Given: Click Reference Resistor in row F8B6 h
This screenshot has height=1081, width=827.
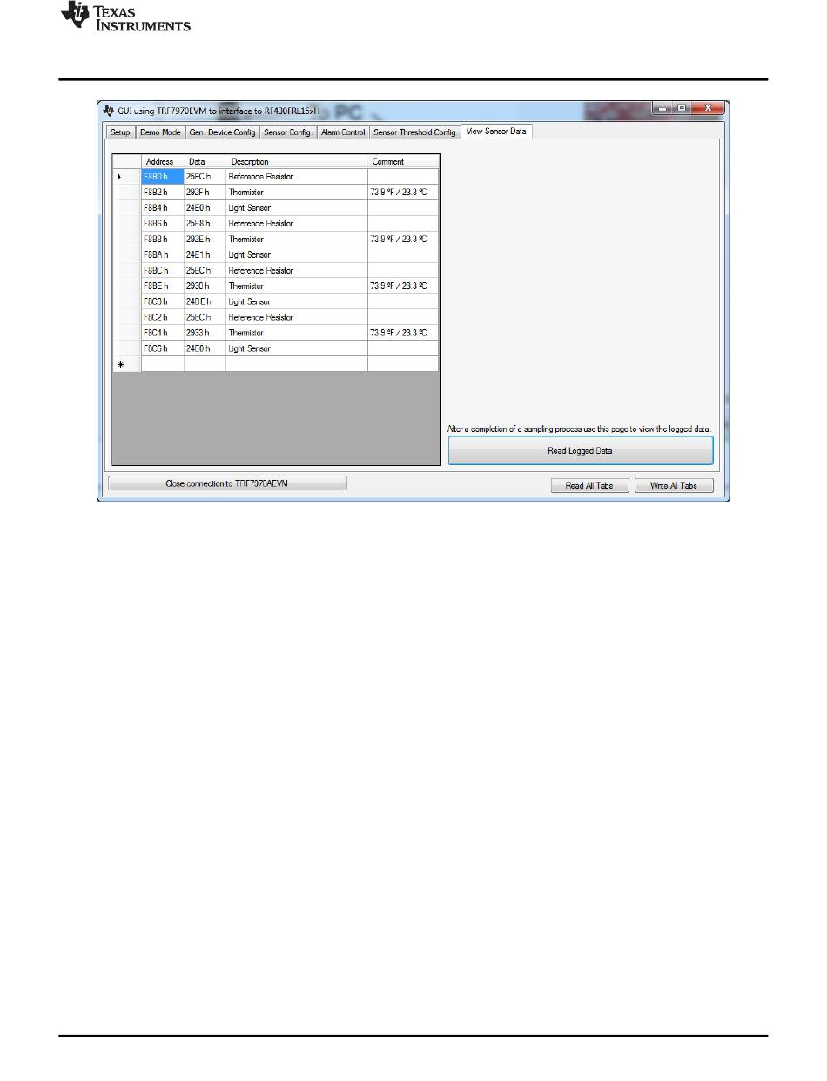Looking at the screenshot, I should click(x=297, y=224).
